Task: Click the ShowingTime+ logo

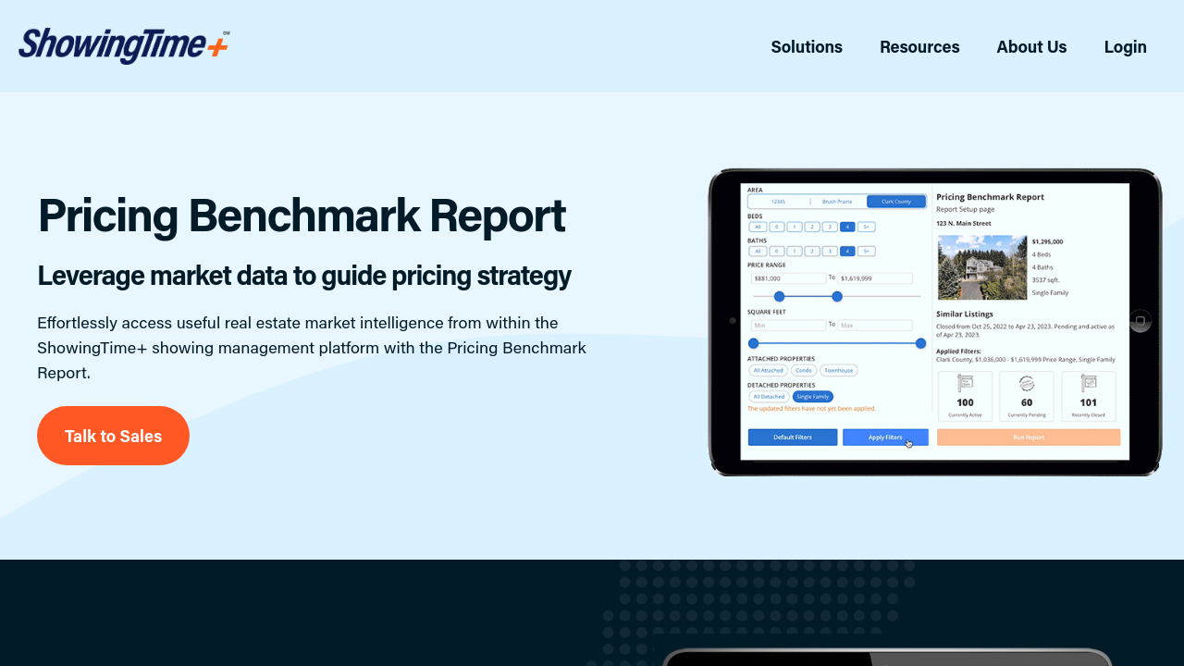Action: click(123, 45)
